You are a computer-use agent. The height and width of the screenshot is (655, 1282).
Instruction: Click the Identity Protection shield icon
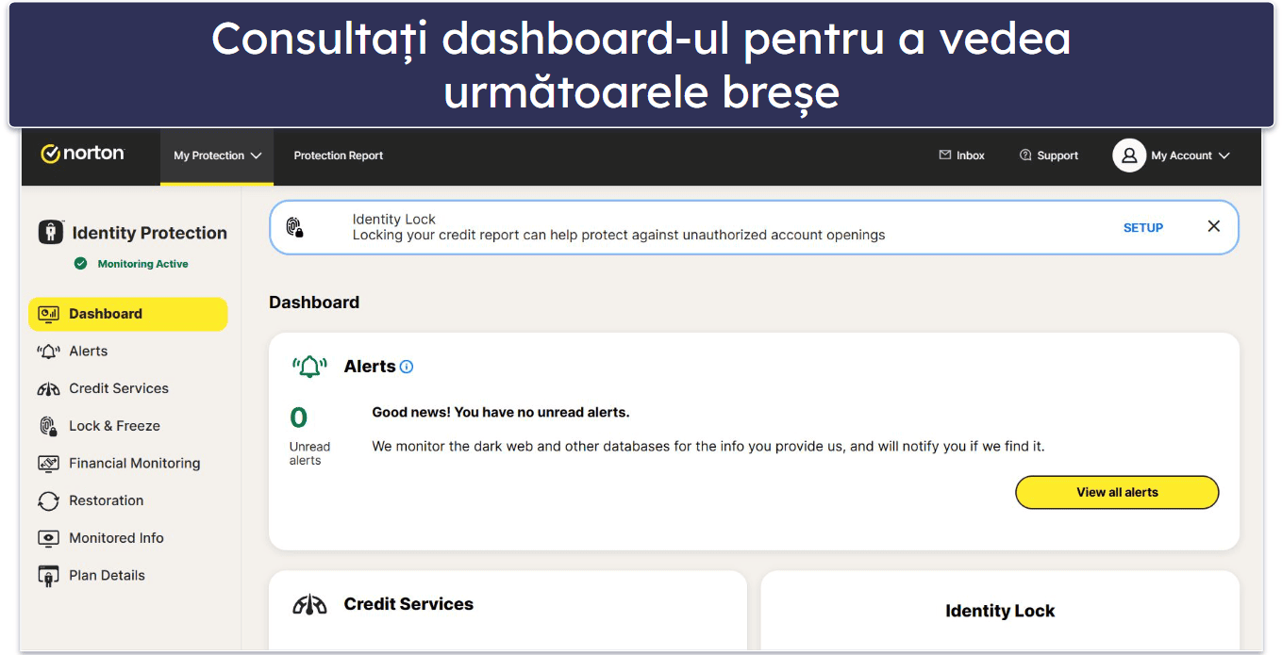(51, 233)
